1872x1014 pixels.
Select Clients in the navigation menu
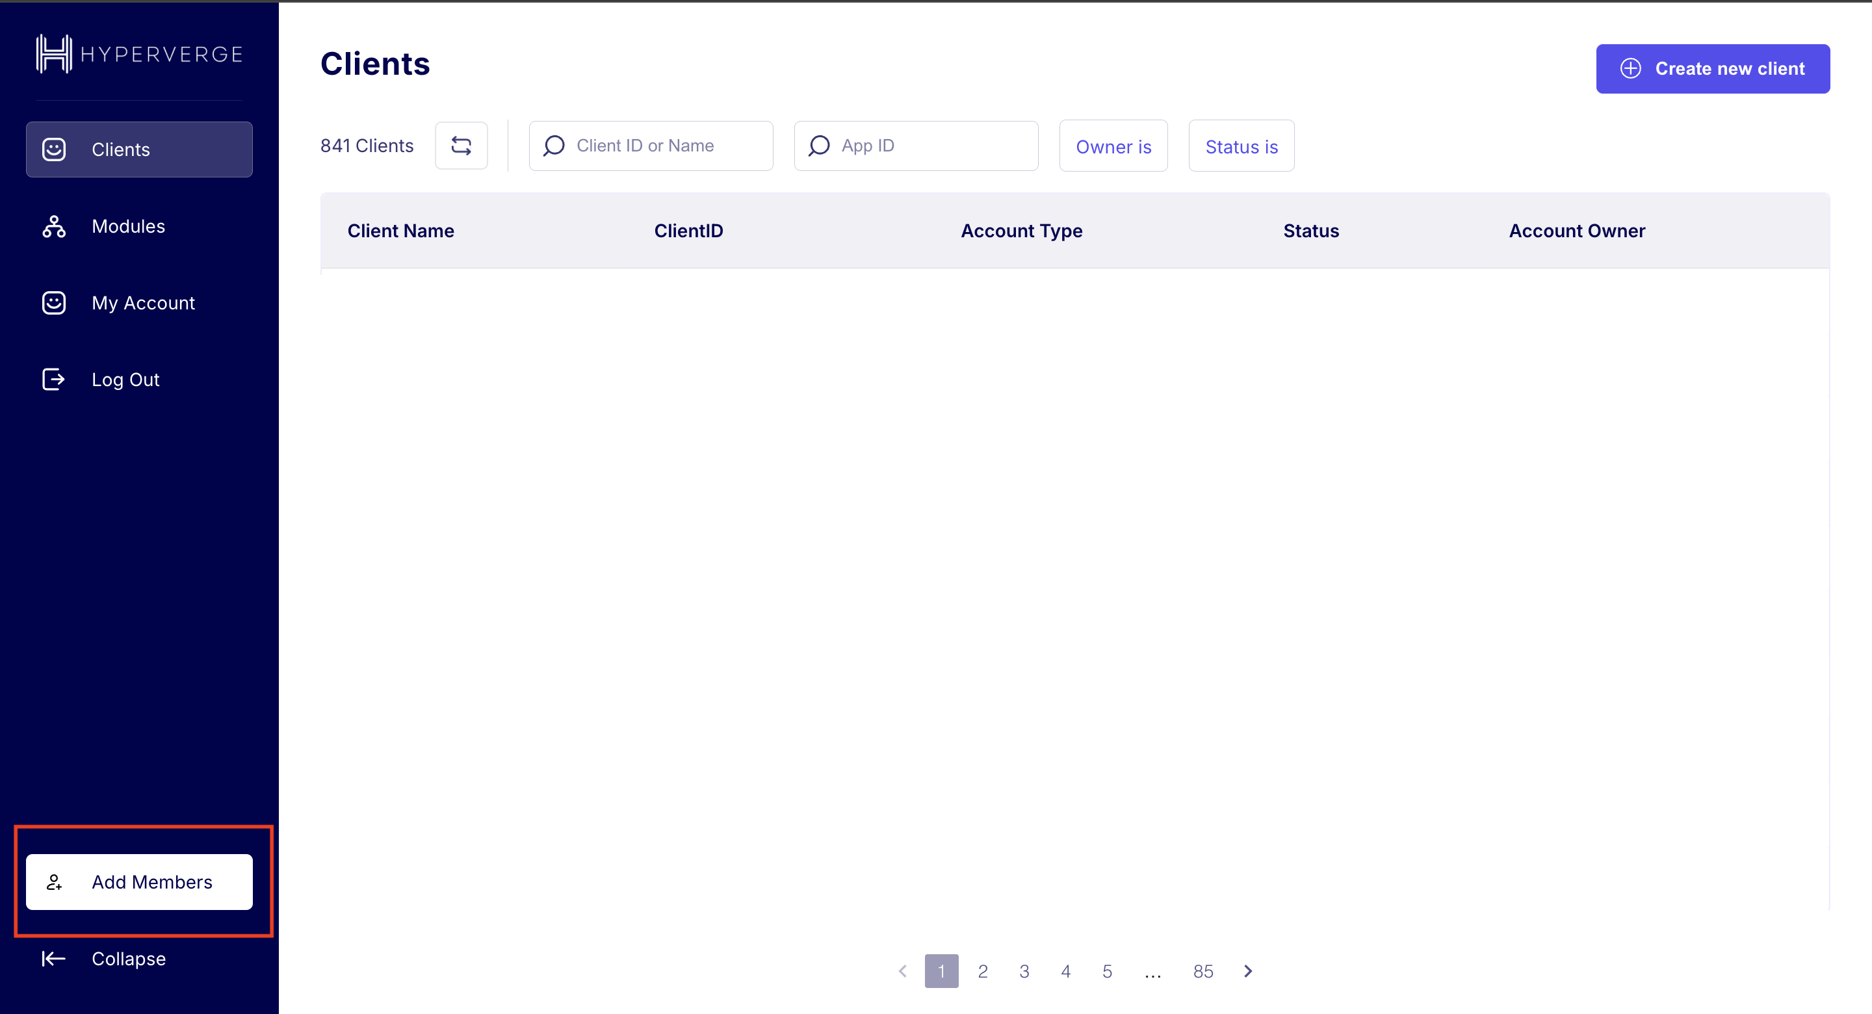(121, 149)
